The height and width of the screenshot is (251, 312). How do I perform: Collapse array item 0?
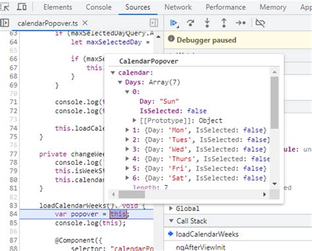coord(127,92)
